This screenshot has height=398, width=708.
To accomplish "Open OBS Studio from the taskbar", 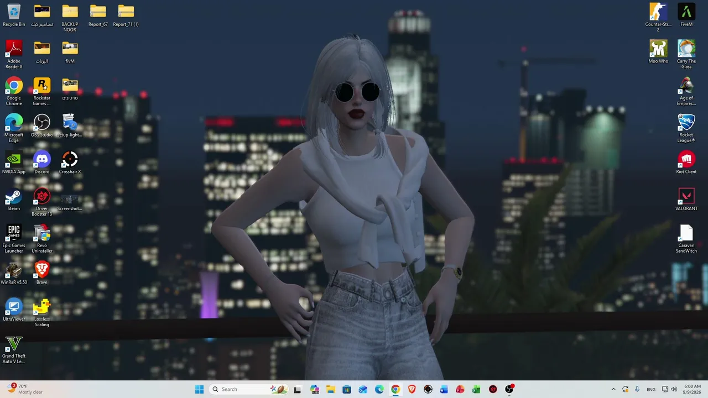I will click(x=509, y=389).
